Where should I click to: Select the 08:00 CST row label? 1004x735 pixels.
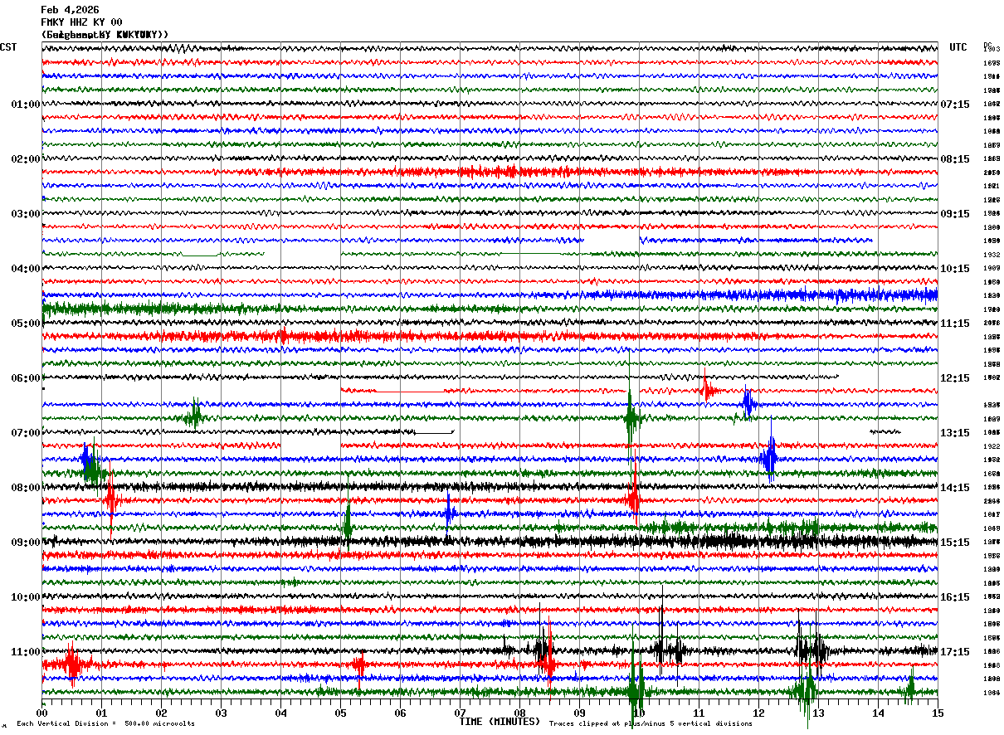pyautogui.click(x=25, y=488)
